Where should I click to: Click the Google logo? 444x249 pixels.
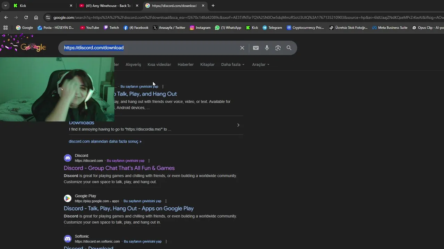click(33, 47)
